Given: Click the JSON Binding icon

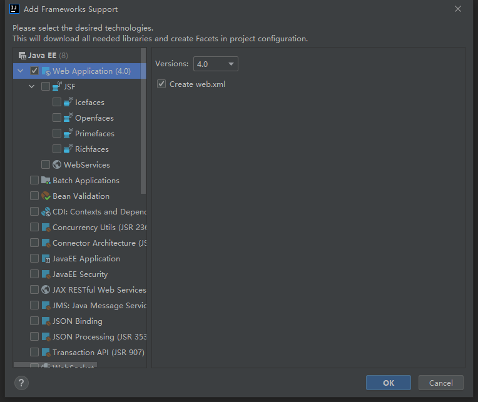Looking at the screenshot, I should click(x=46, y=321).
